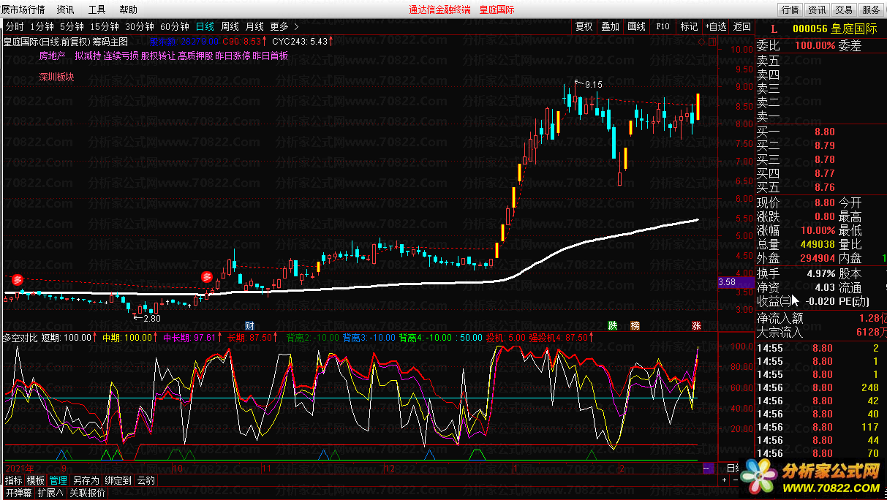Click the purple 3.58 price label on axis
Viewport: 887px width, 500px height.
tap(727, 282)
